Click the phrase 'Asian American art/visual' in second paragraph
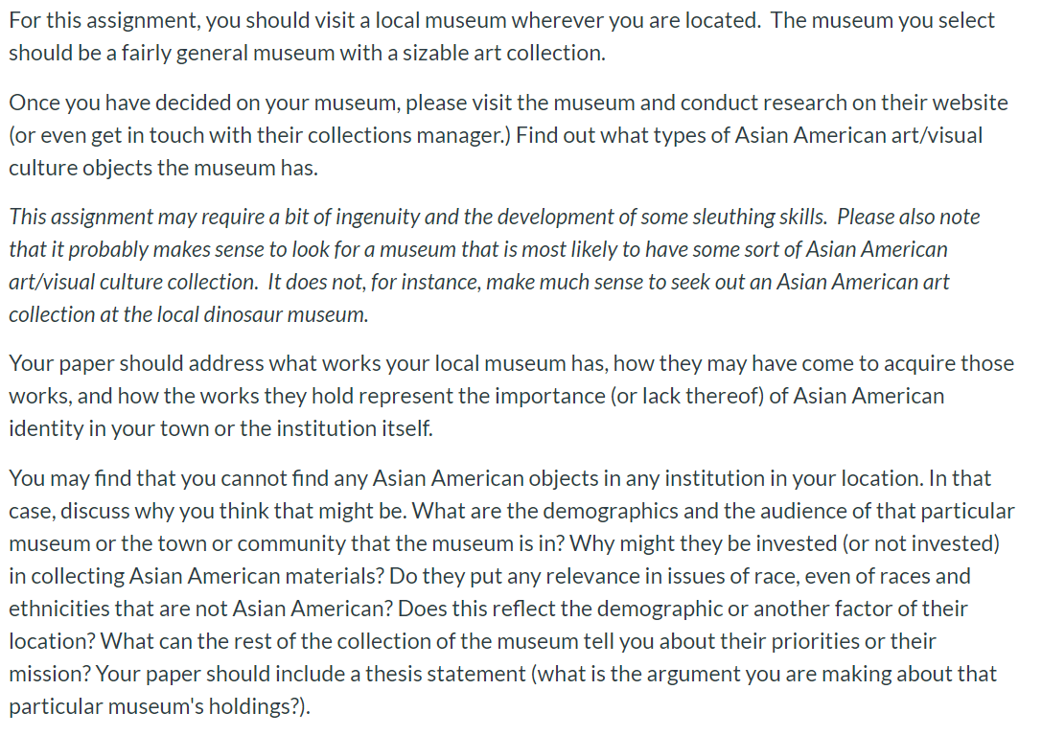Viewport: 1042px width, 736px height. tap(858, 135)
